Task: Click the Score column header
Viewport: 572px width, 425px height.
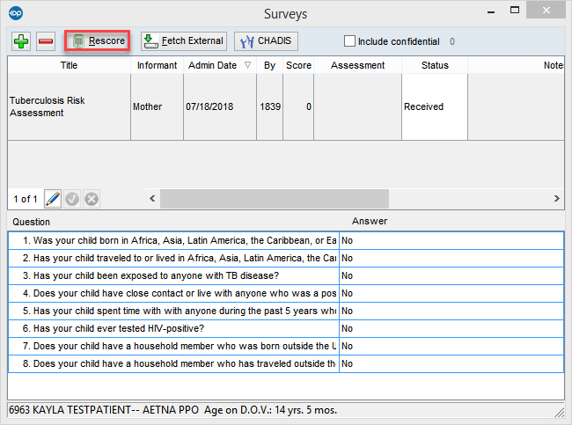Action: pyautogui.click(x=298, y=65)
